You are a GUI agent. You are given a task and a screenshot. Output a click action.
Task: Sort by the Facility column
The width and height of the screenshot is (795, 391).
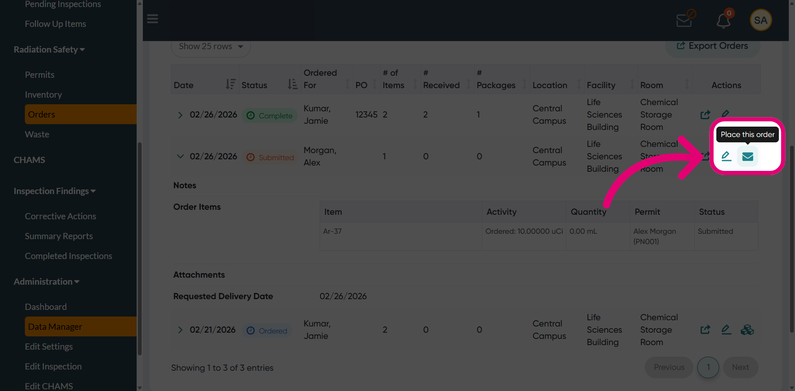tap(611, 79)
